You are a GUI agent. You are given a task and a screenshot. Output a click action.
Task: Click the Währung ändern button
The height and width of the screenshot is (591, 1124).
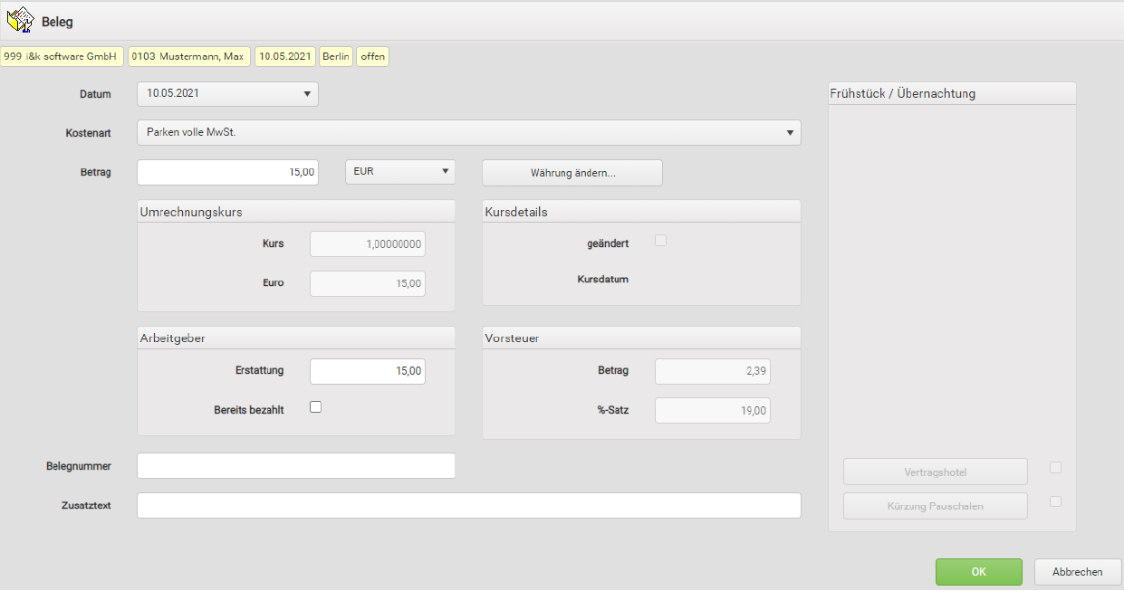[572, 173]
